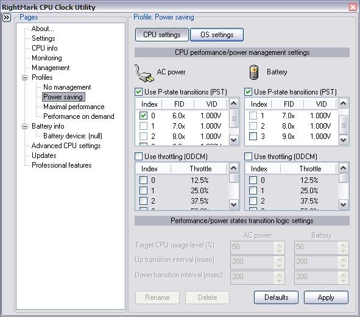Click the Rename button

tap(157, 297)
